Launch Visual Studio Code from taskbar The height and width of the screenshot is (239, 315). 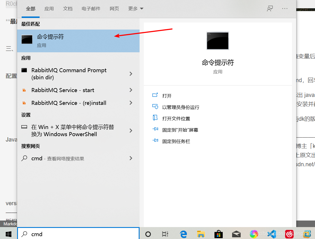coord(271,234)
